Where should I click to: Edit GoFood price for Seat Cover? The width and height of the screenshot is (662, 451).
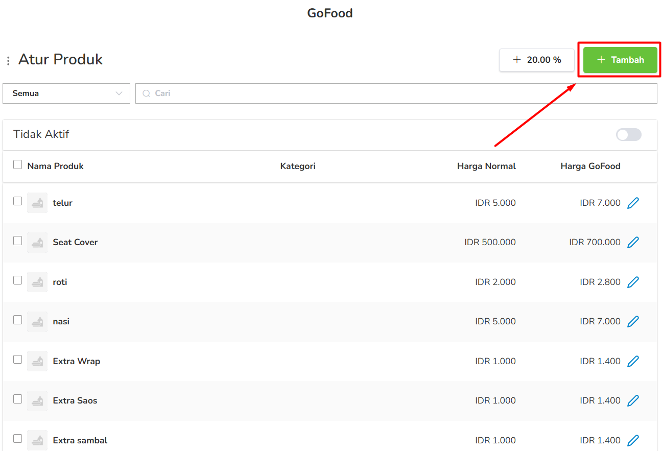click(633, 242)
